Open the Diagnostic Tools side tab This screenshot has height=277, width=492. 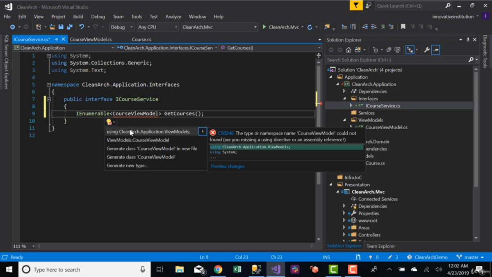485,51
